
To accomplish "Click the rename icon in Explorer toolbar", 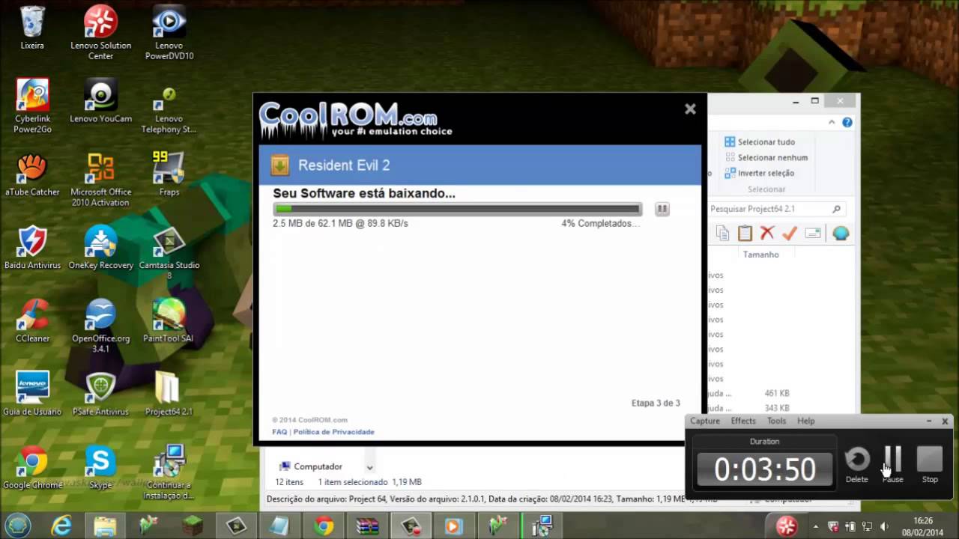I will (813, 234).
